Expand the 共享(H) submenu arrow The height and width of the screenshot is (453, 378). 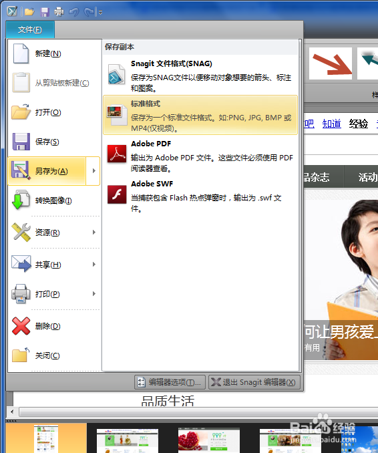tap(94, 265)
